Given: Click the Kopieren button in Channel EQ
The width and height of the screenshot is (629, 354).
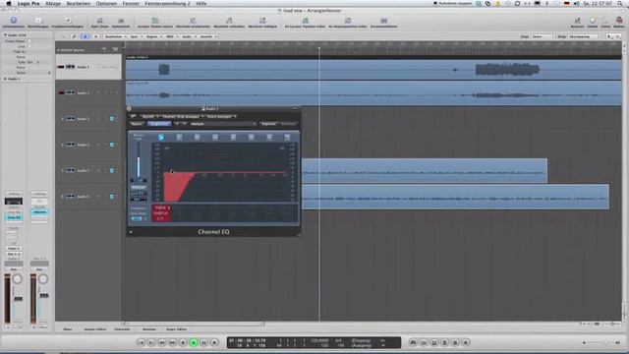Looking at the screenshot, I should tap(268, 124).
